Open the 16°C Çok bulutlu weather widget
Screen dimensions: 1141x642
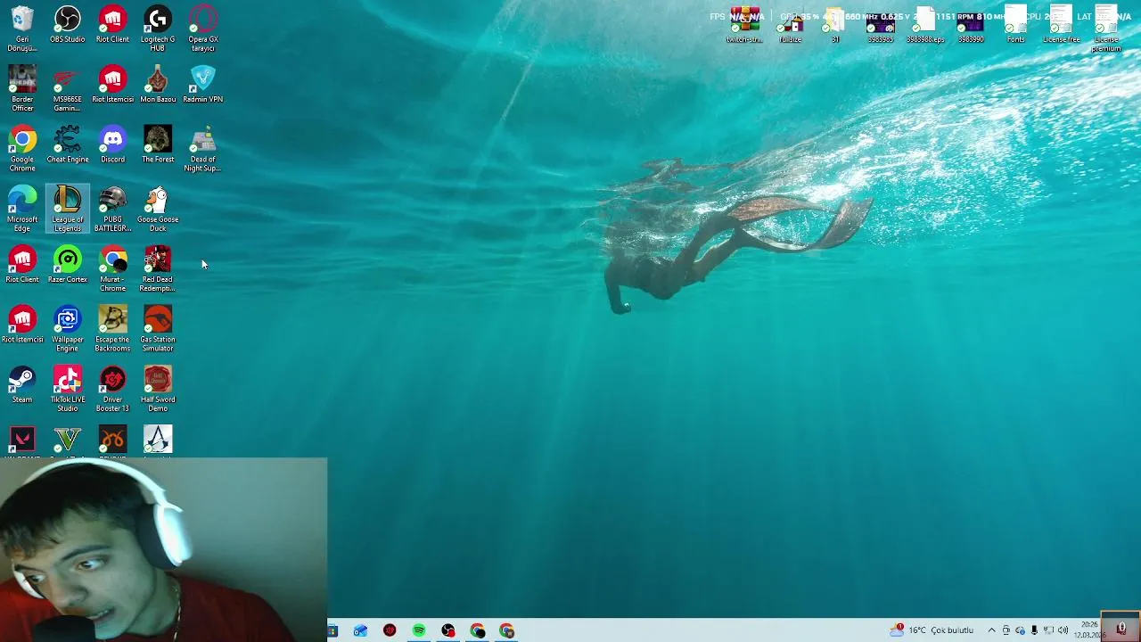tap(932, 630)
